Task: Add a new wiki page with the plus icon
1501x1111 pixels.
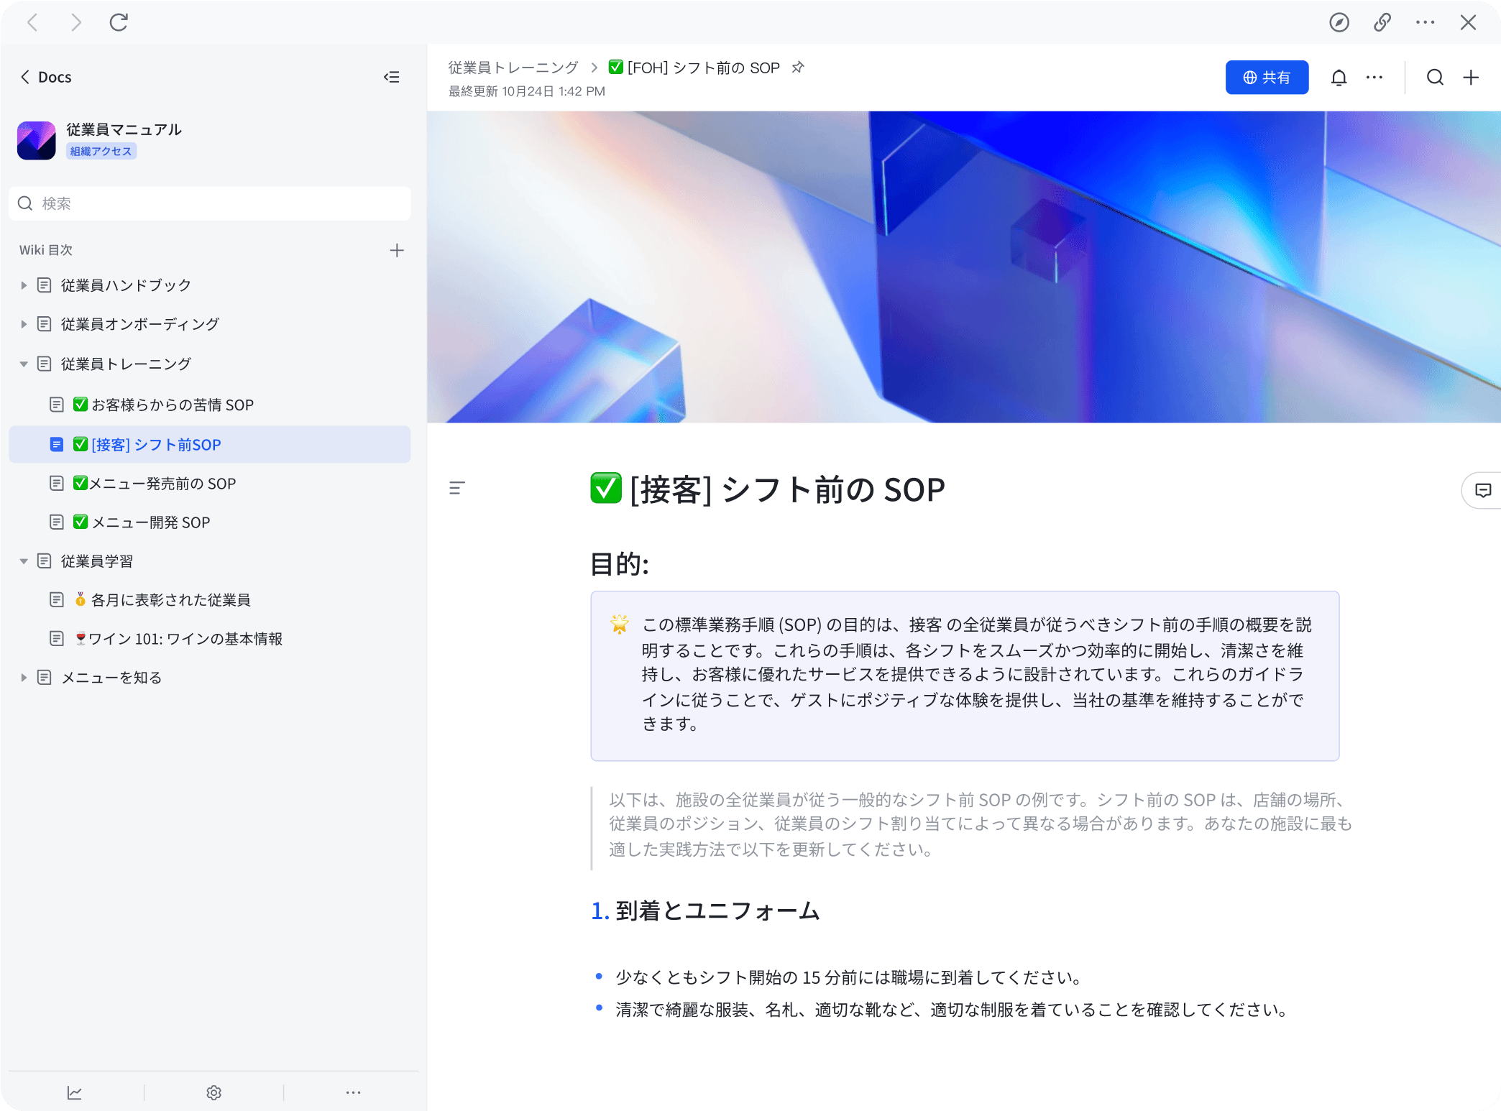Action: point(398,249)
